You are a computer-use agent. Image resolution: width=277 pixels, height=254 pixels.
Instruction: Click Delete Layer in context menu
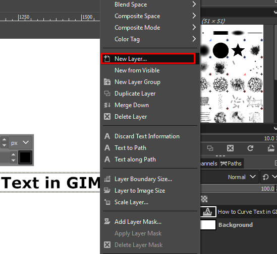pyautogui.click(x=150, y=117)
